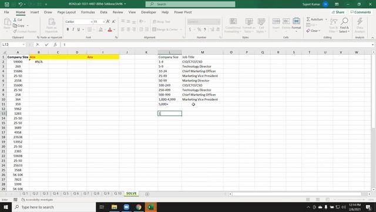Open the Font dialog launcher
The height and width of the screenshot is (212, 376).
pyautogui.click(x=116, y=37)
